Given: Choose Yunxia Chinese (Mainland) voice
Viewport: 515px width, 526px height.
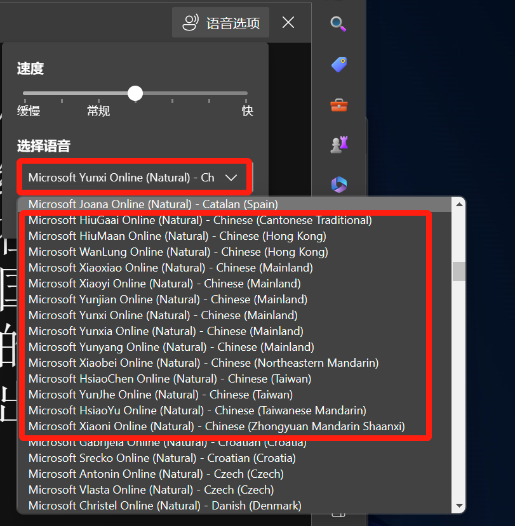Looking at the screenshot, I should pos(234,331).
